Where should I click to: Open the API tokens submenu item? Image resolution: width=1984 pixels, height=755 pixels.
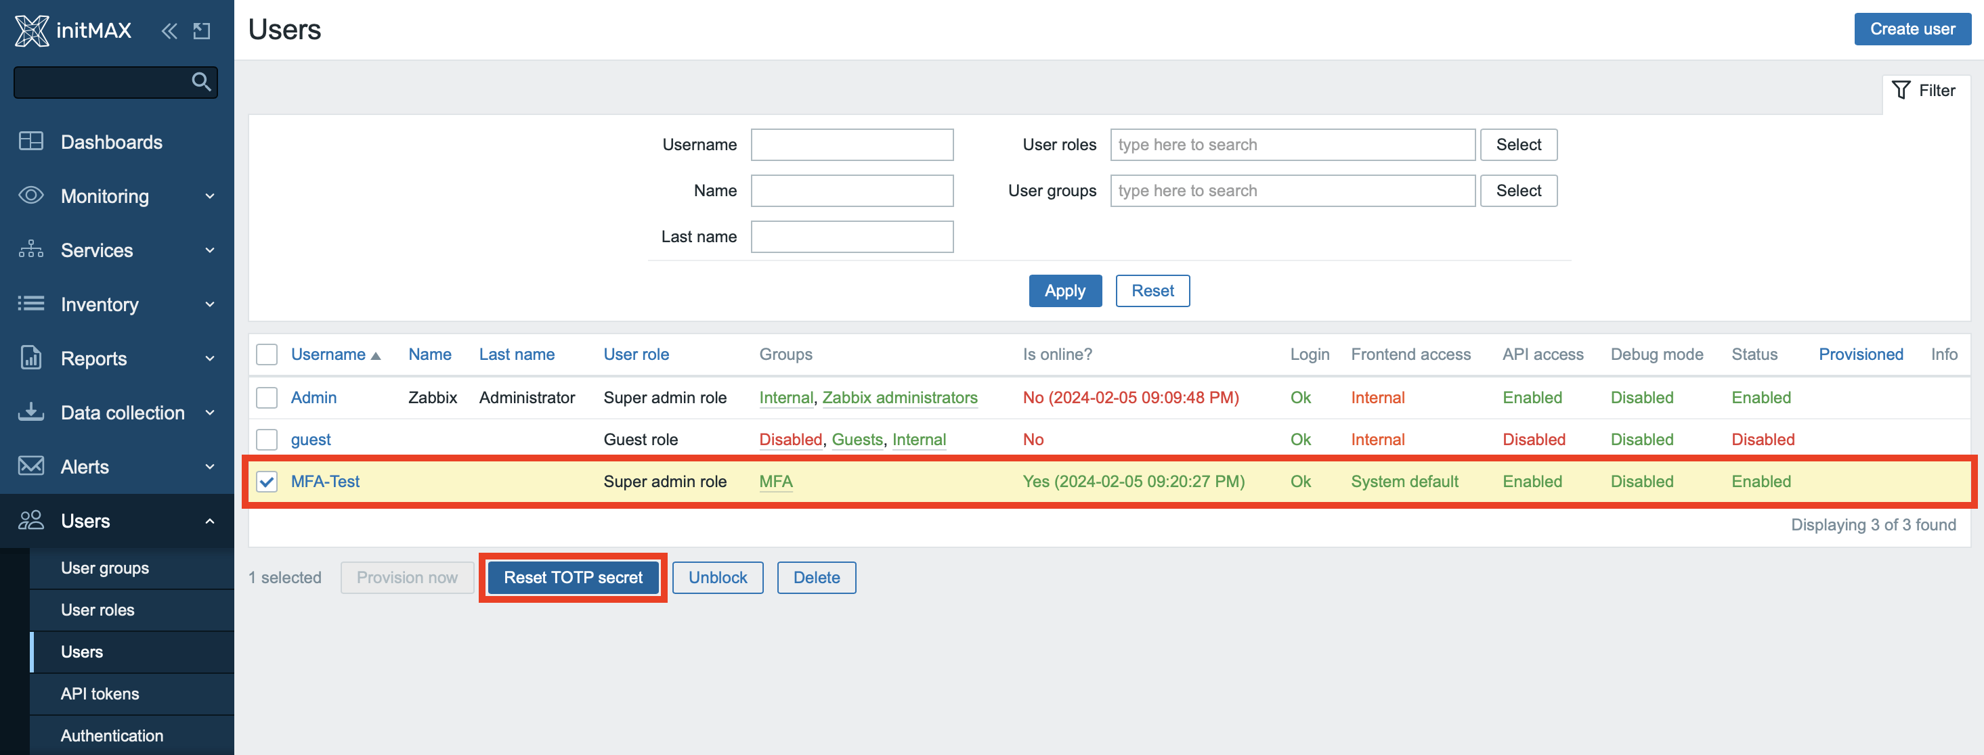click(100, 693)
